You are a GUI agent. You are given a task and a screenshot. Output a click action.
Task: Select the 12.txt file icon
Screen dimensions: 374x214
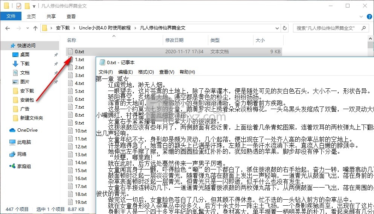(70, 146)
